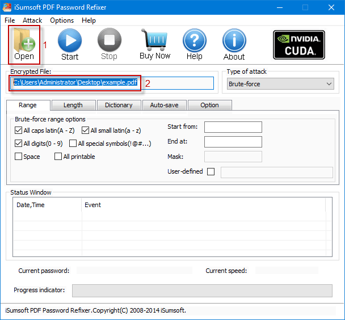345x320 pixels.
Task: Click the User-defined characters text field
Action: point(277,172)
